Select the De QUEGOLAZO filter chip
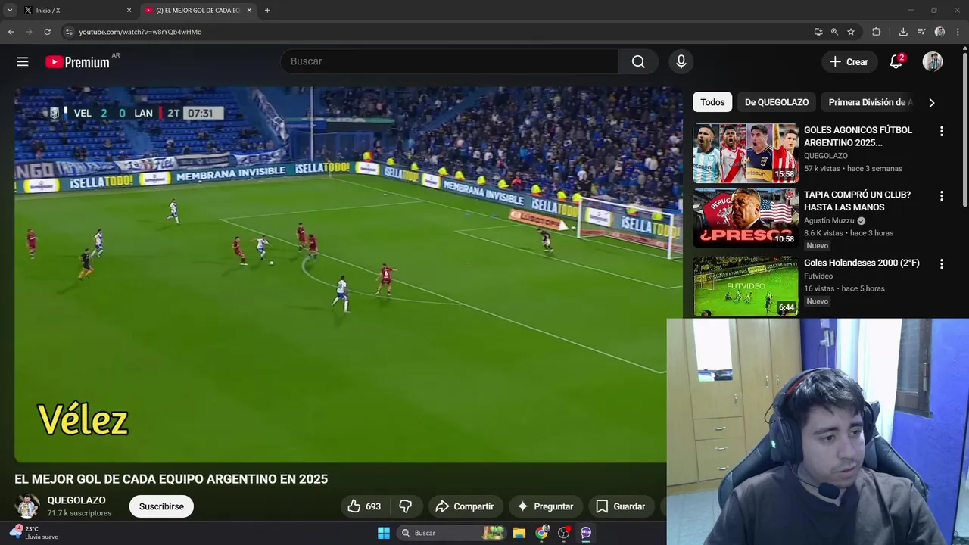Viewport: 969px width, 545px height. click(777, 102)
